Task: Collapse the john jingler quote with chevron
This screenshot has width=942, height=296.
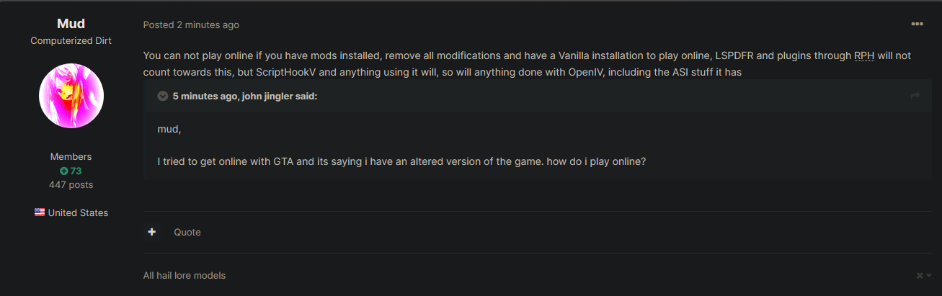Action: click(x=163, y=96)
